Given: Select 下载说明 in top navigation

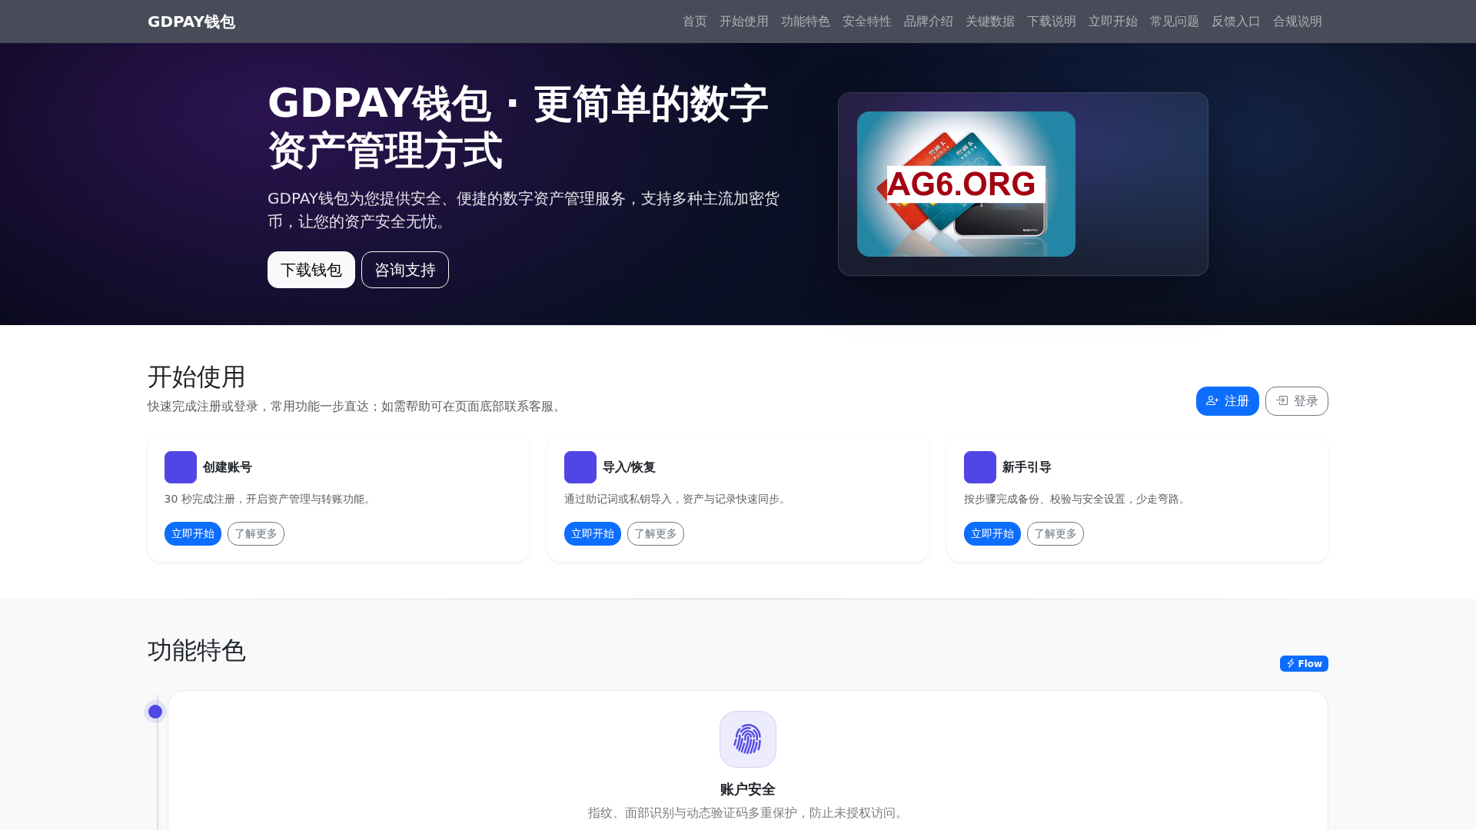Looking at the screenshot, I should point(1051,22).
